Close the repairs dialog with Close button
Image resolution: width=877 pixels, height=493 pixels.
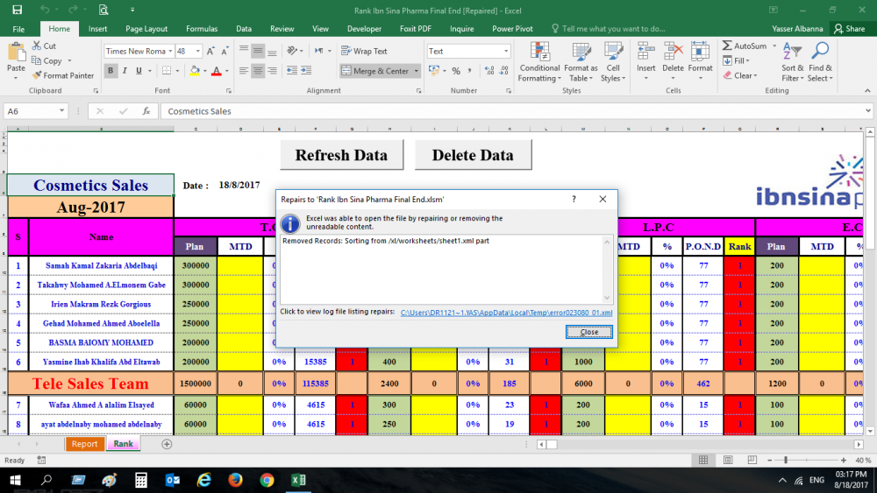[589, 332]
